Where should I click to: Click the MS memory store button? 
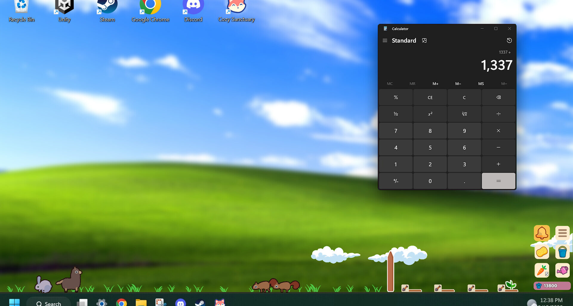[481, 84]
